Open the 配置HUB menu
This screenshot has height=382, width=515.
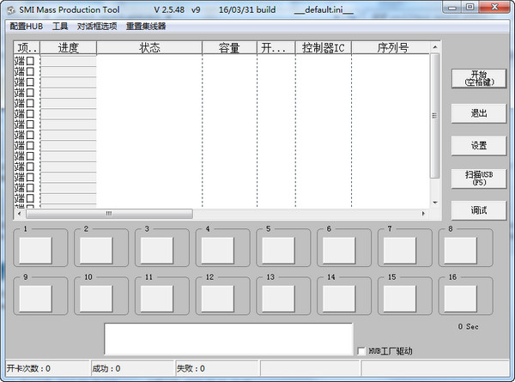click(27, 27)
